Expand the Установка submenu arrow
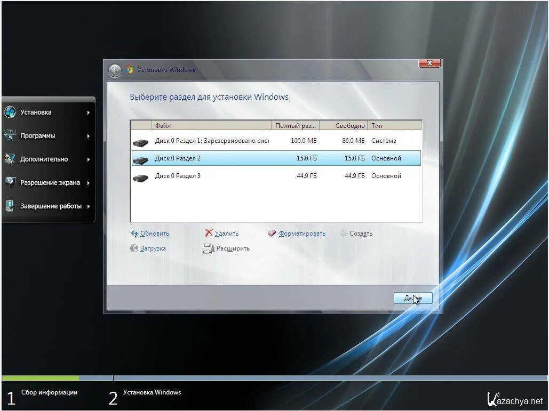Screen dimensions: 549x411 (88, 112)
